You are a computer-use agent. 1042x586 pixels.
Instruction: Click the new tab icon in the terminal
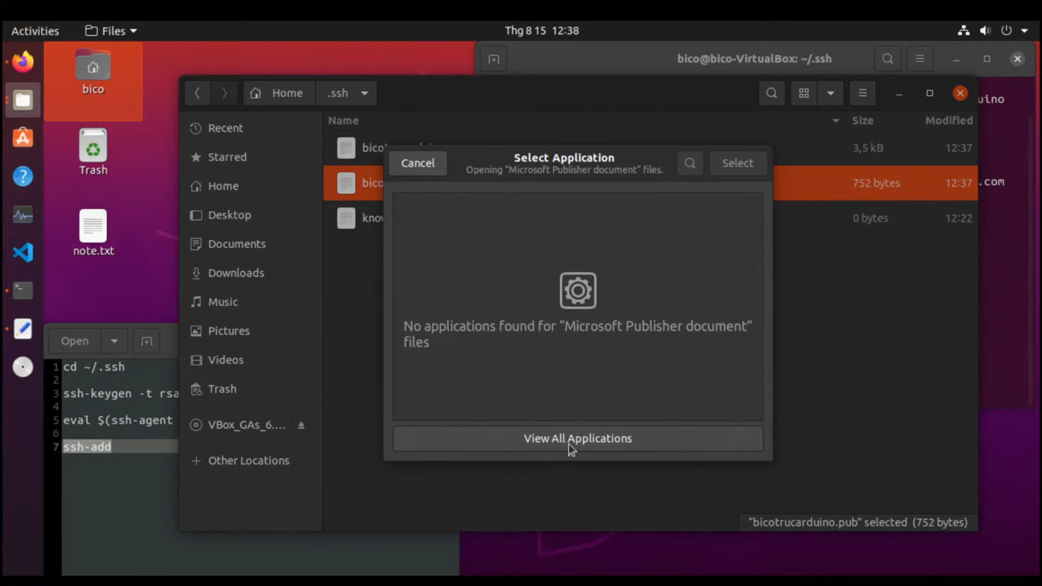point(493,59)
